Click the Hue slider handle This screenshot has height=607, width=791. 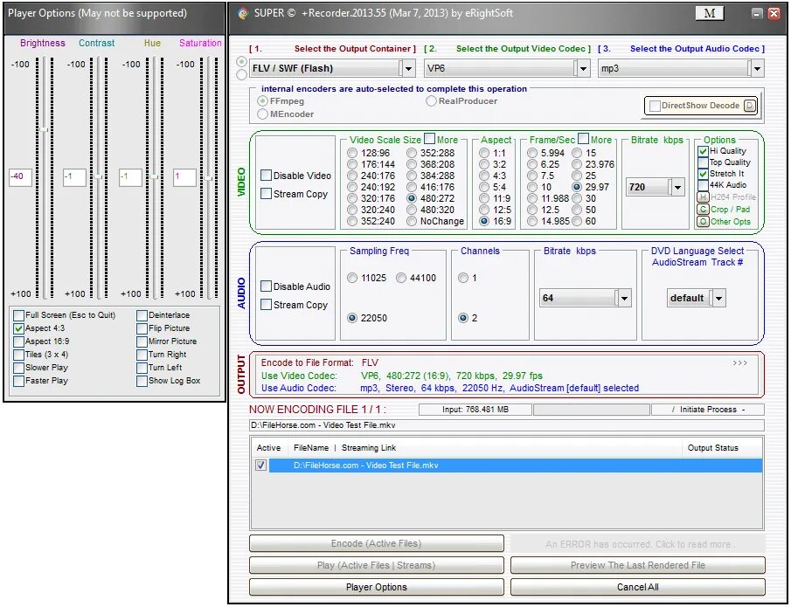pos(155,177)
